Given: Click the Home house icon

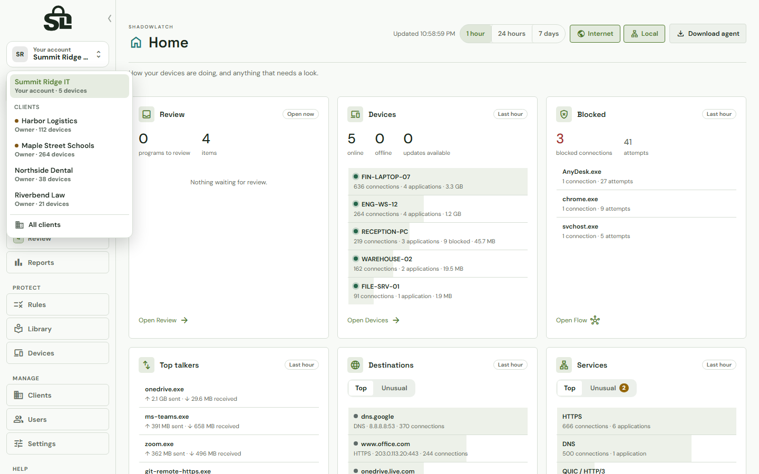Looking at the screenshot, I should (136, 43).
